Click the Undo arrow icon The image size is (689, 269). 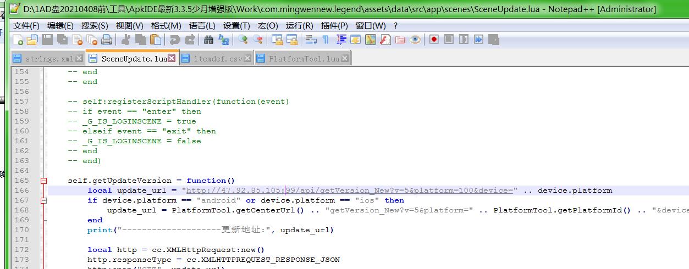175,40
